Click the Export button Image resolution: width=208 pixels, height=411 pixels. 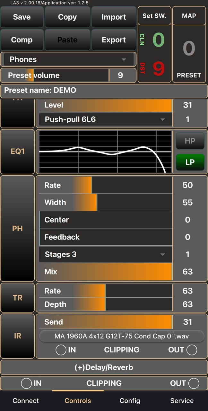(114, 40)
